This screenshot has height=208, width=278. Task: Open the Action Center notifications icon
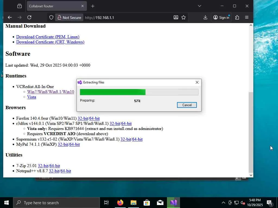click(x=269, y=203)
